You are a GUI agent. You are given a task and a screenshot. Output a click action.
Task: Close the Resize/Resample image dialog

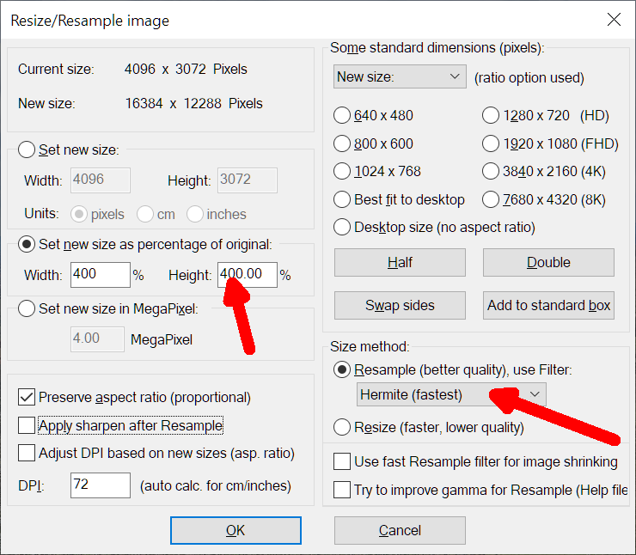[x=613, y=20]
